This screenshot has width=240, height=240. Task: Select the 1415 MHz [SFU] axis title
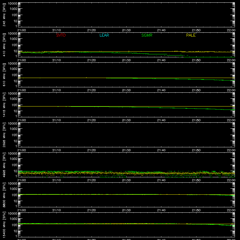pyautogui.click(x=4, y=105)
